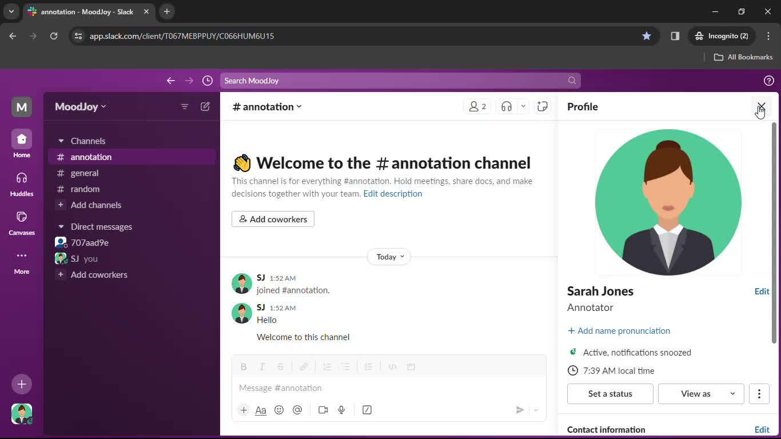This screenshot has width=781, height=439.
Task: Collapse the Channels section
Action: (x=61, y=141)
